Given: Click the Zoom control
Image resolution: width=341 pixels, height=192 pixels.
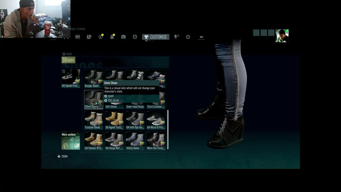Looking at the screenshot, I should click(63, 157).
